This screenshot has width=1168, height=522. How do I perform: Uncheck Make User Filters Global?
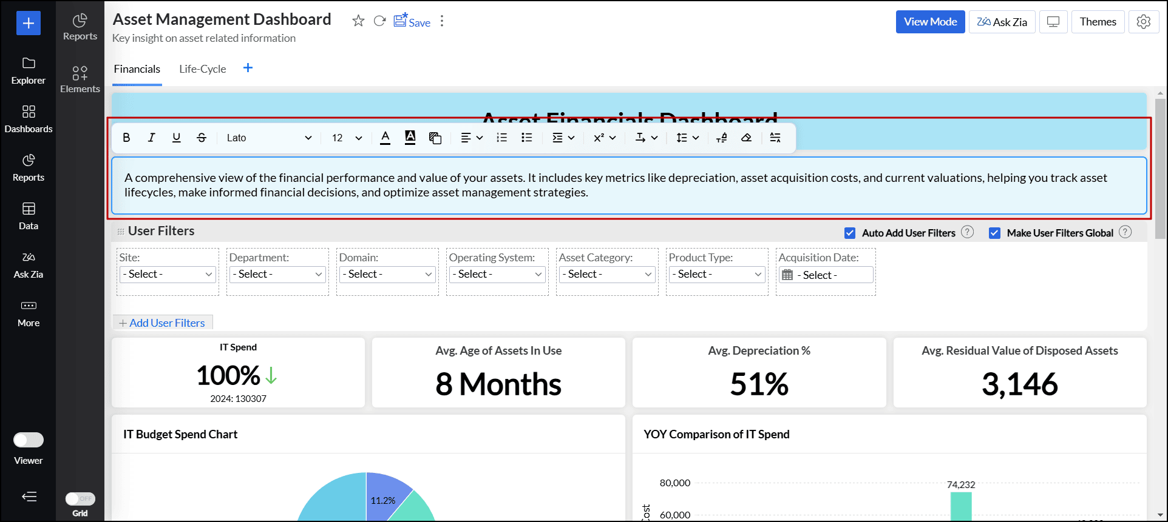tap(994, 233)
